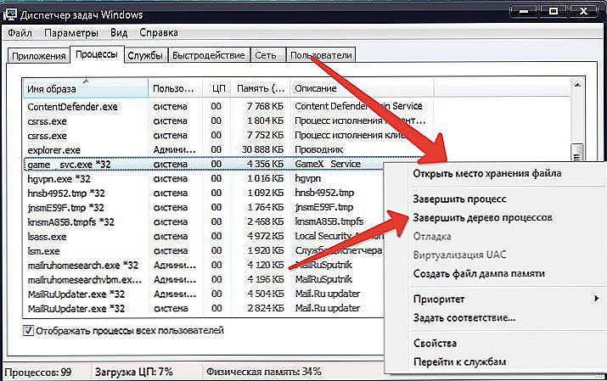This screenshot has height=381, width=607.
Task: Click the Task Manager title bar icon
Action: (9, 14)
